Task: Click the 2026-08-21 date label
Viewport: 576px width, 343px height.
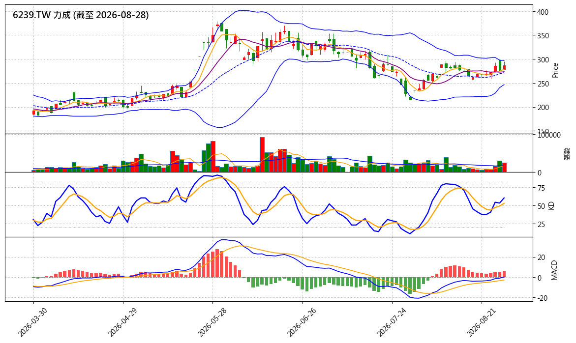Action: point(481,322)
